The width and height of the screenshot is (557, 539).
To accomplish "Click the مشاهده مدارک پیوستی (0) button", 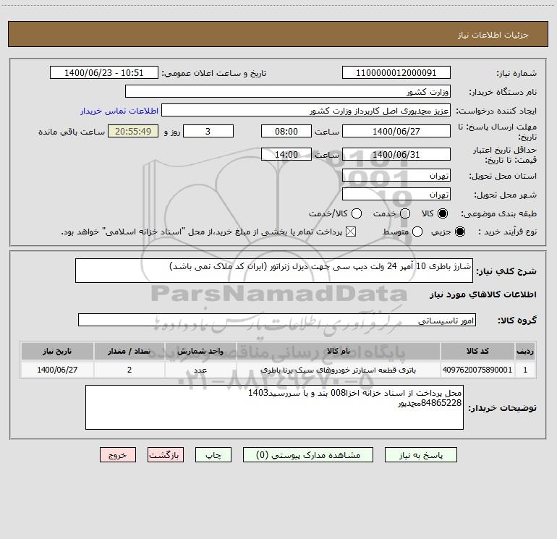I will (x=308, y=455).
